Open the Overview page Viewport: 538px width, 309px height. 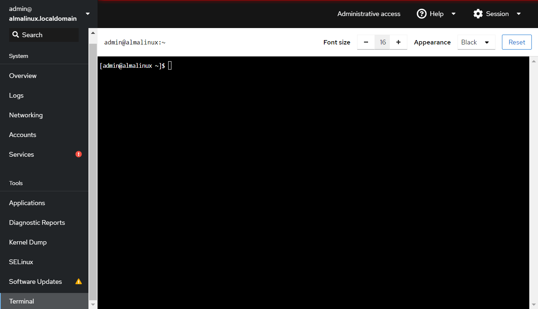[44, 76]
